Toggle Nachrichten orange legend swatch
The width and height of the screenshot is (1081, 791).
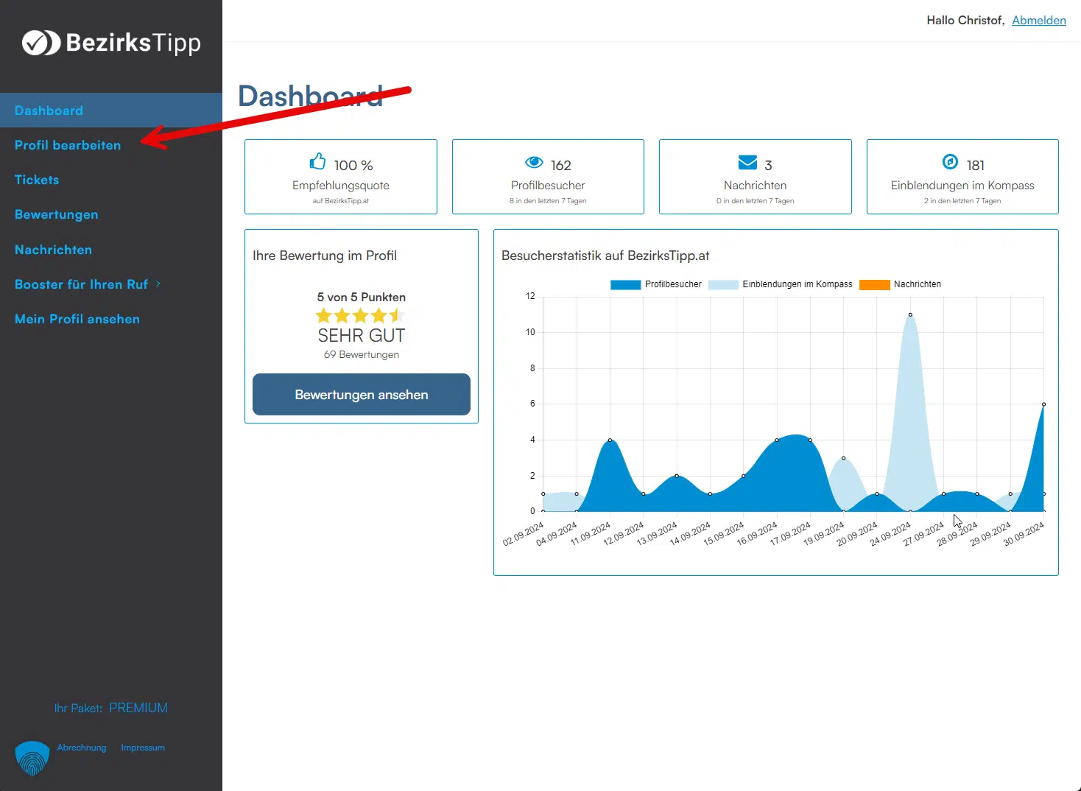(x=874, y=284)
